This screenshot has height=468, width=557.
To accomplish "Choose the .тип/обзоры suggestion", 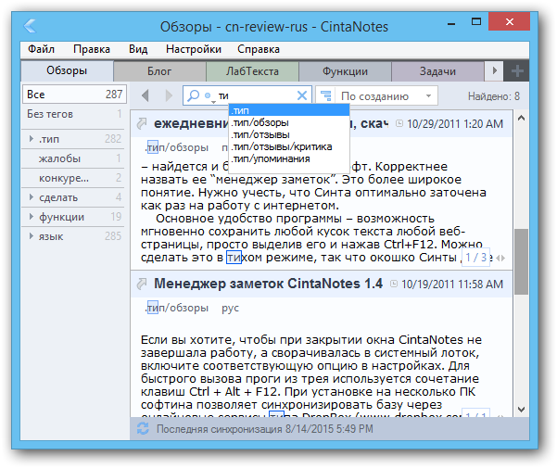I will [x=289, y=123].
